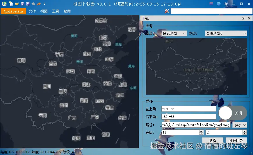
Task: Float the 下载 panel with restore icon
Action: tap(243, 18)
